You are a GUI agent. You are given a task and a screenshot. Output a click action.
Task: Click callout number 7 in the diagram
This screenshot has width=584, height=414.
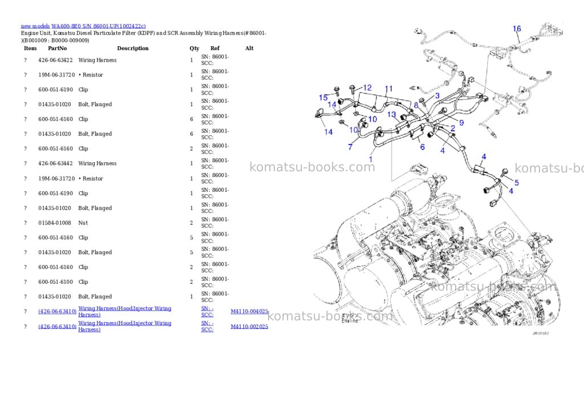click(x=350, y=147)
